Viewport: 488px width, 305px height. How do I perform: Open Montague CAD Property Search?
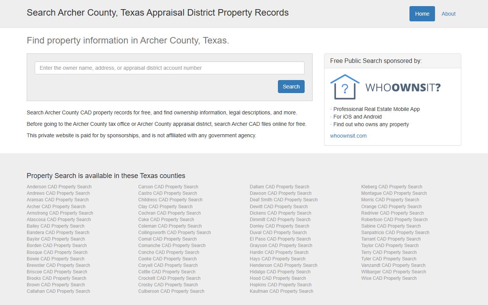click(394, 193)
